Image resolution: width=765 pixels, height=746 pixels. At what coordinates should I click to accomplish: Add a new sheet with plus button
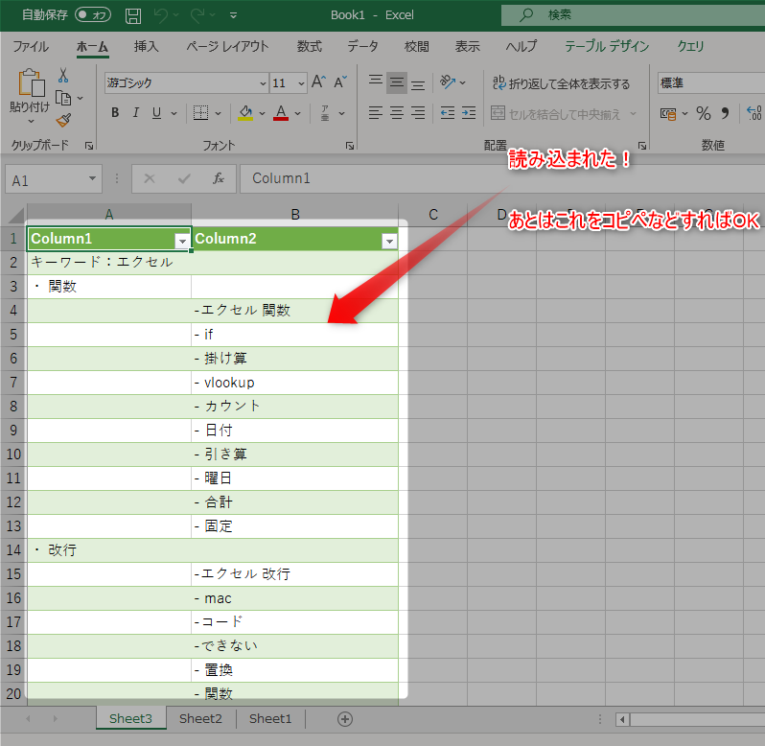[x=345, y=719]
